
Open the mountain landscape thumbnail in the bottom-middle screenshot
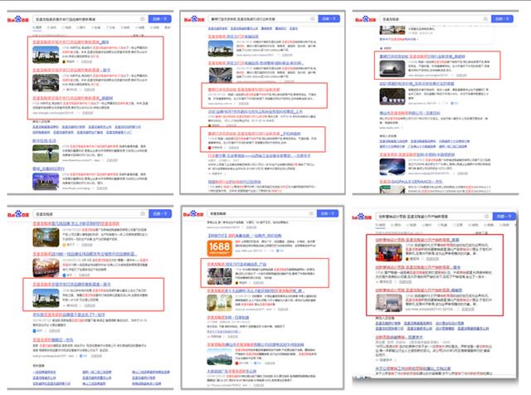(220, 357)
